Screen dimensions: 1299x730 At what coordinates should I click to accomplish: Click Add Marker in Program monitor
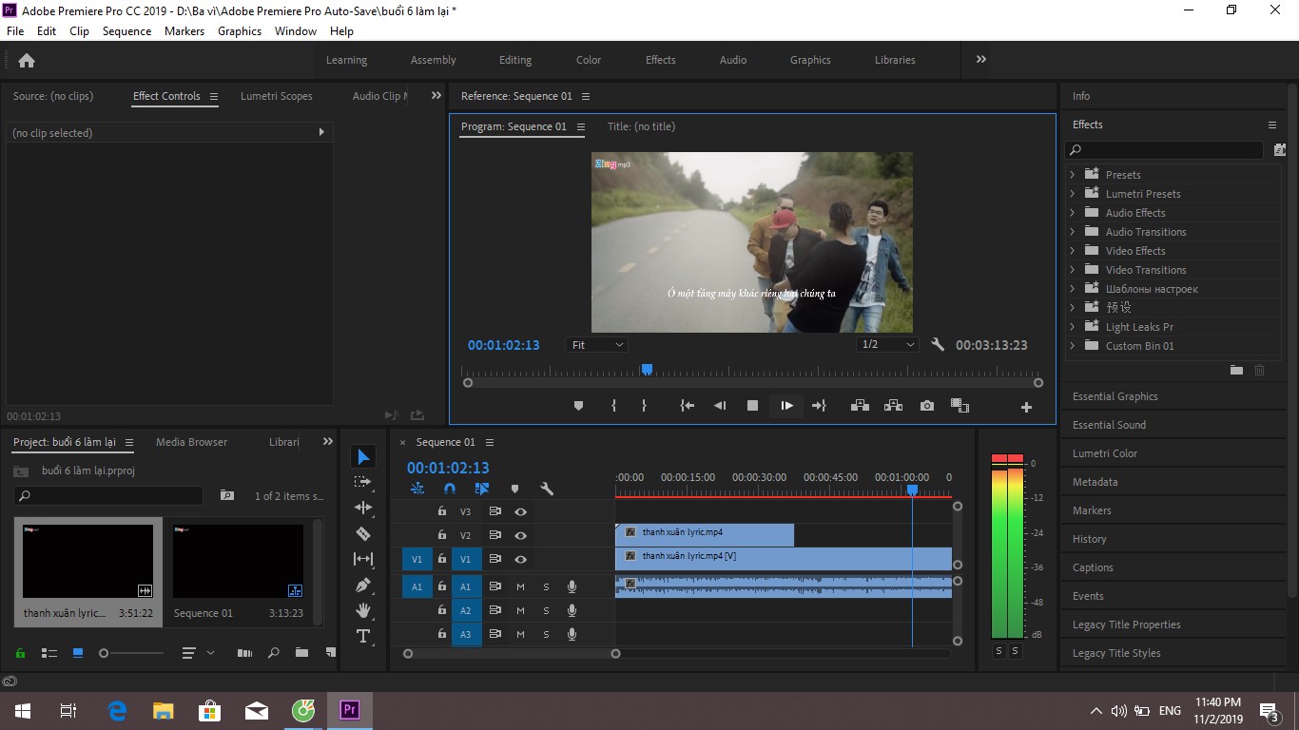pos(578,406)
